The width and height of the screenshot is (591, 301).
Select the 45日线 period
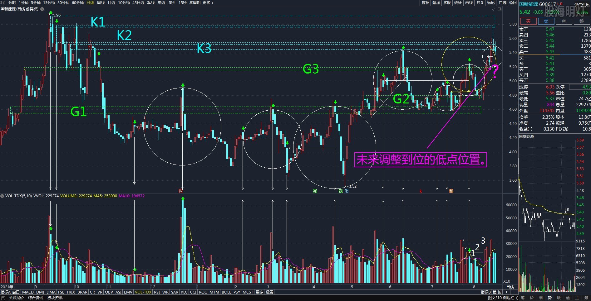coord(138,2)
